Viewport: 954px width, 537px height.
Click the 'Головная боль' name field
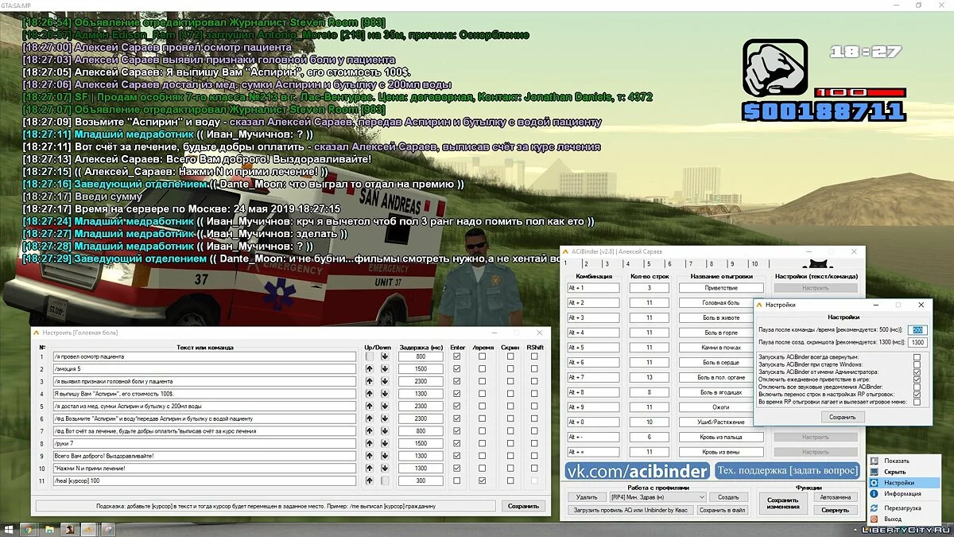[x=721, y=303]
